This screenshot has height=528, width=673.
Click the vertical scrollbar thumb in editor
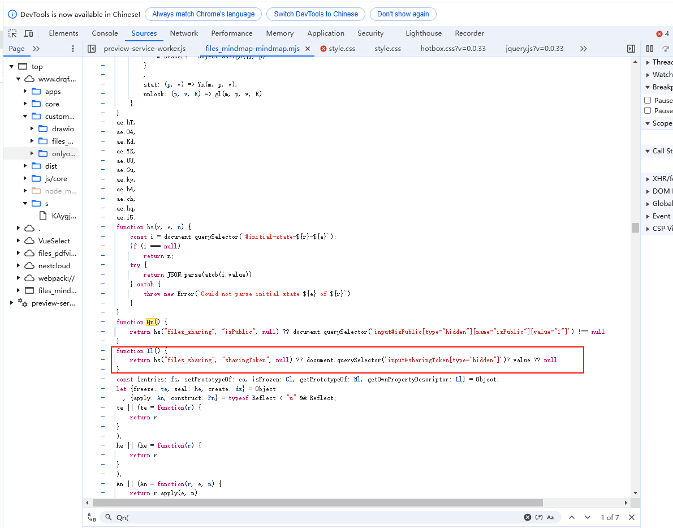coord(635,227)
